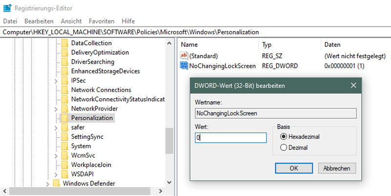This screenshot has height=196, width=391.
Task: Click the tree vertical scrollbar thumb
Action: [169, 141]
